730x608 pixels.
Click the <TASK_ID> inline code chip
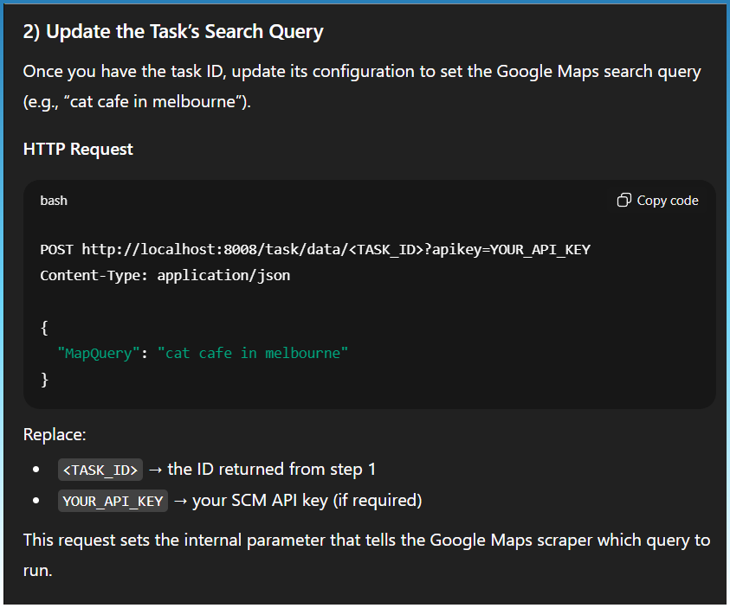[100, 470]
